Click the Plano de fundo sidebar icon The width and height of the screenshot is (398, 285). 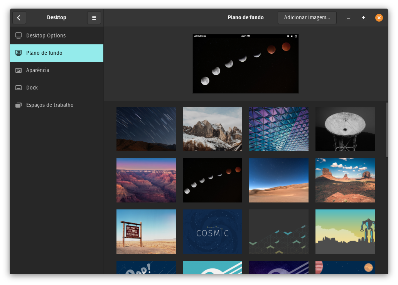(19, 53)
